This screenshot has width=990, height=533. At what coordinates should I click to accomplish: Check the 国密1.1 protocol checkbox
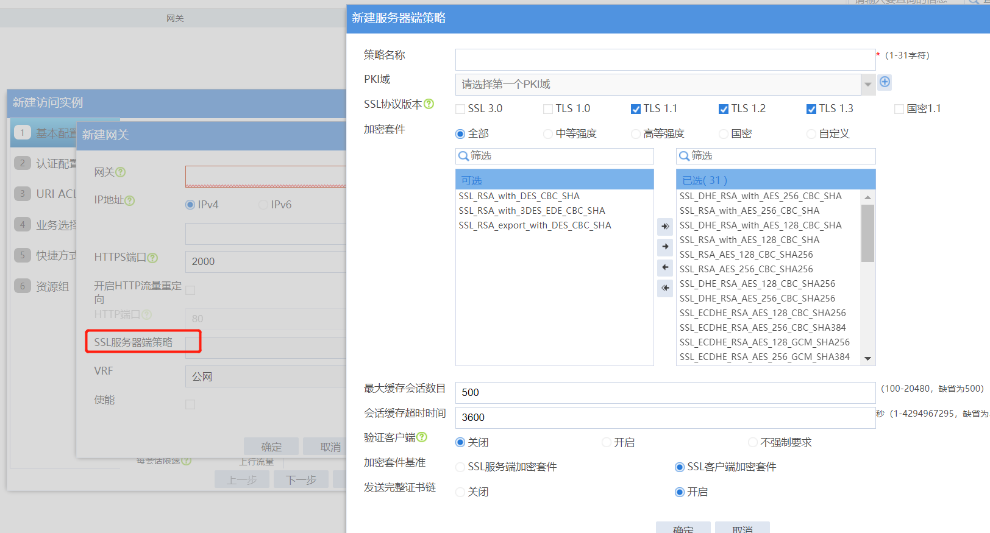tap(899, 109)
